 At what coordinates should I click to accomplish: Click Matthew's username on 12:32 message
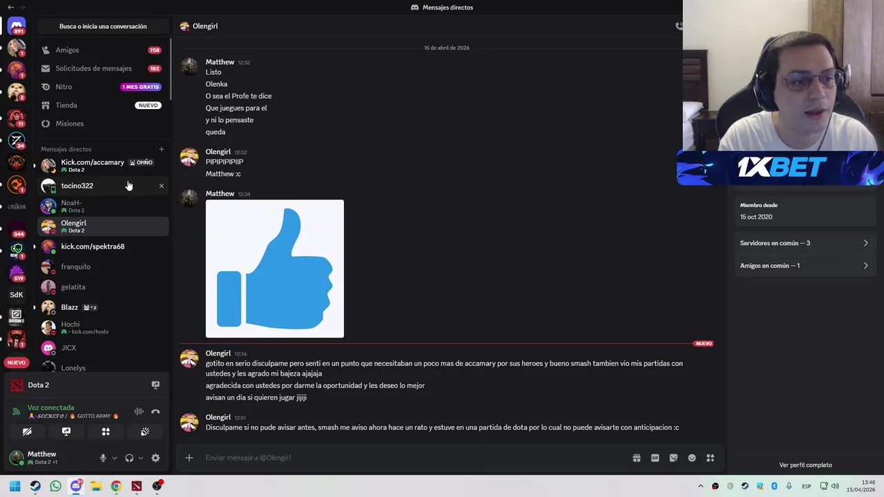pyautogui.click(x=220, y=62)
